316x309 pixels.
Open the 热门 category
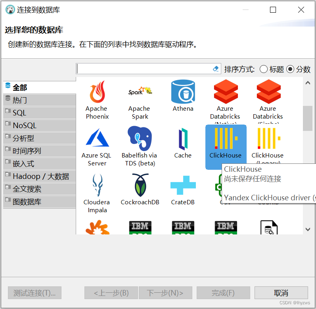tap(40, 100)
